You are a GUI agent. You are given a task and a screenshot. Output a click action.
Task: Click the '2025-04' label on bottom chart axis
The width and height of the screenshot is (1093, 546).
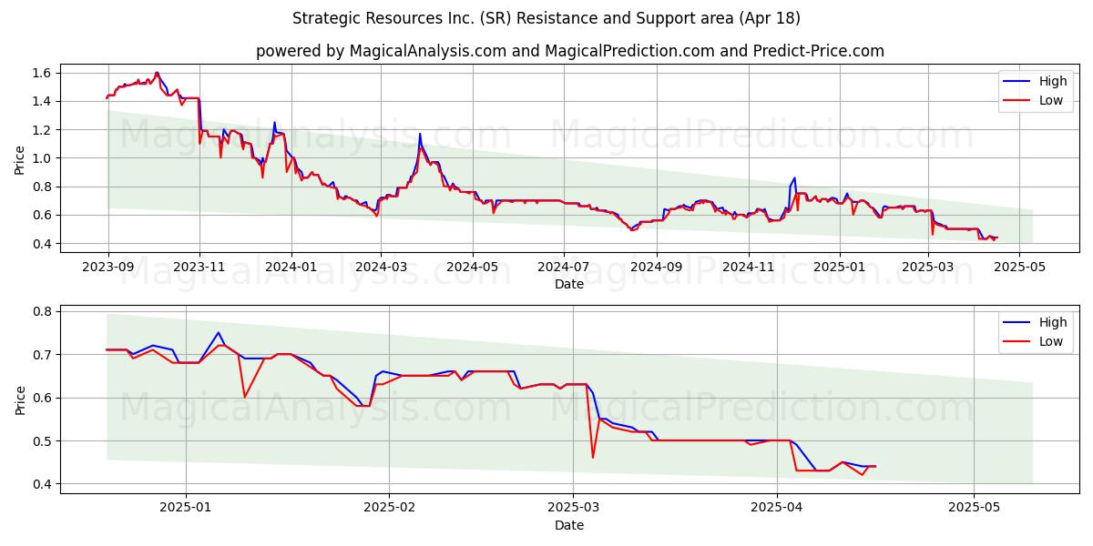777,509
